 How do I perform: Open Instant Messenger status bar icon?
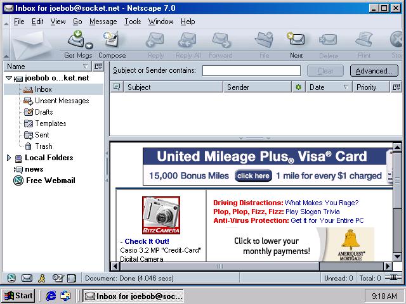click(x=42, y=278)
